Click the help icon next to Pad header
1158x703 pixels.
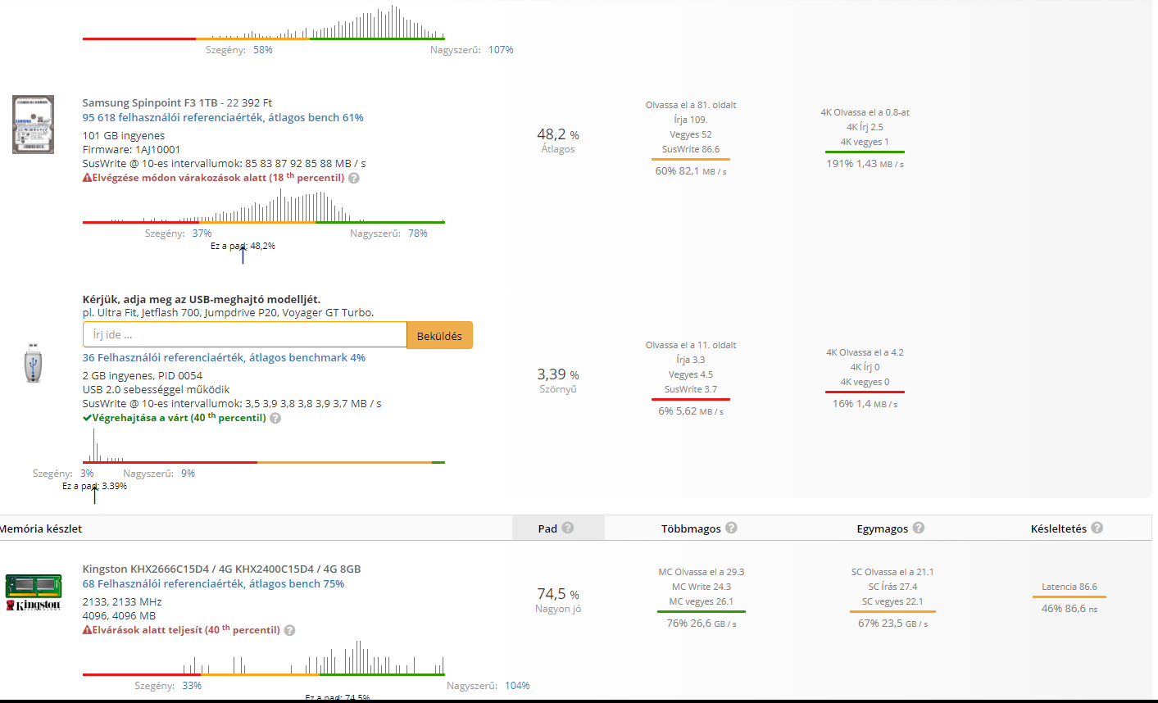point(568,528)
